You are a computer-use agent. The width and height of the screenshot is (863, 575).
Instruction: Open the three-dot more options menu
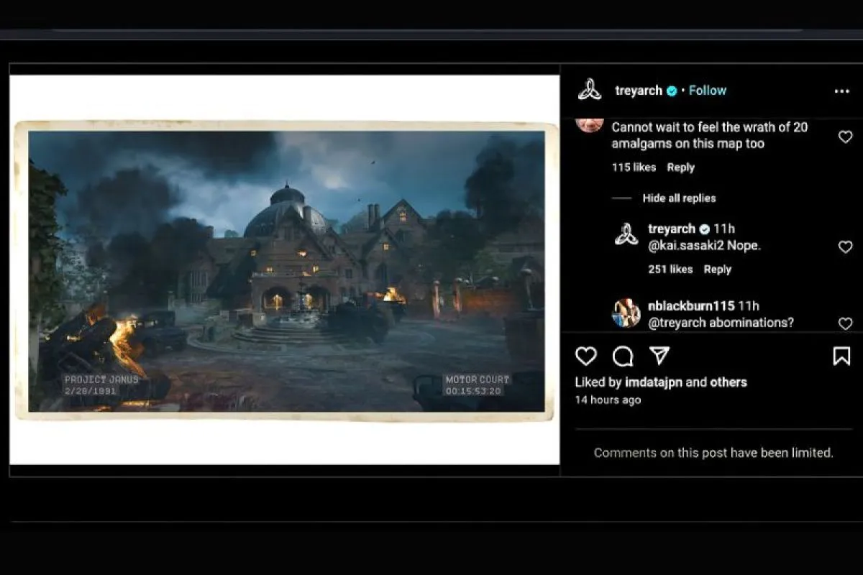click(x=841, y=91)
